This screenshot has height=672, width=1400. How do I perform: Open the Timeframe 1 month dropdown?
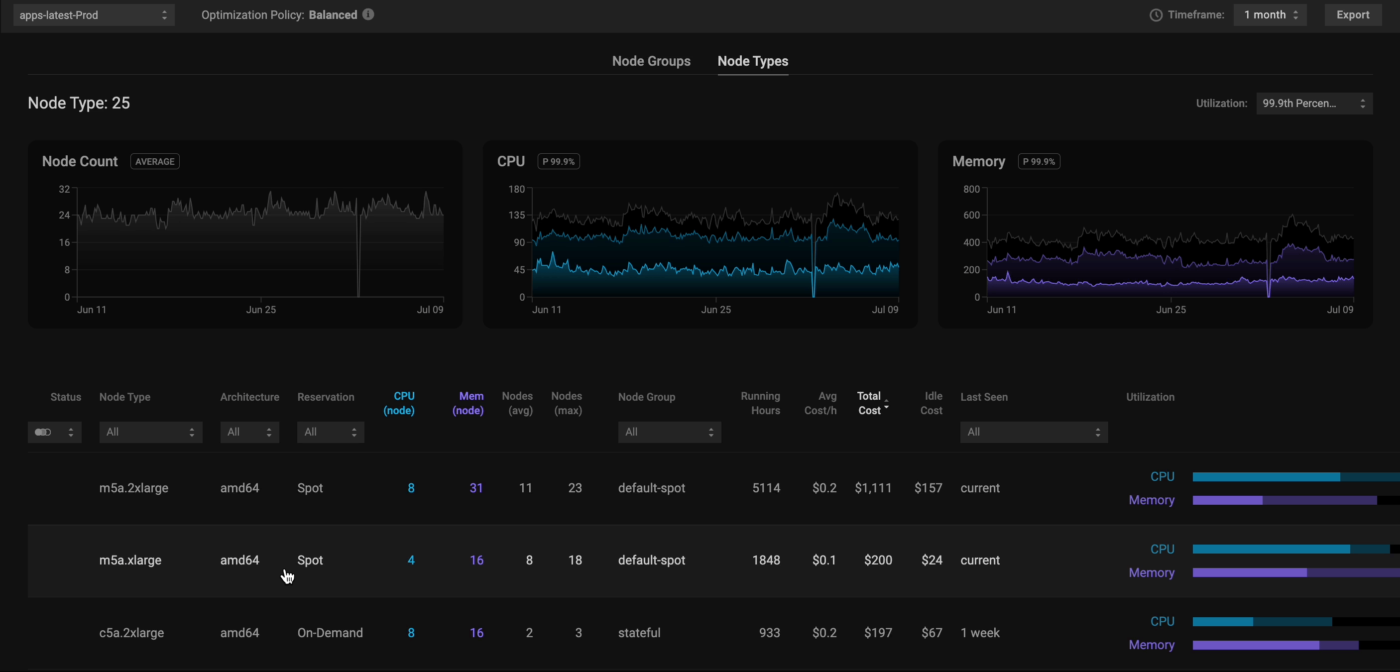point(1270,15)
